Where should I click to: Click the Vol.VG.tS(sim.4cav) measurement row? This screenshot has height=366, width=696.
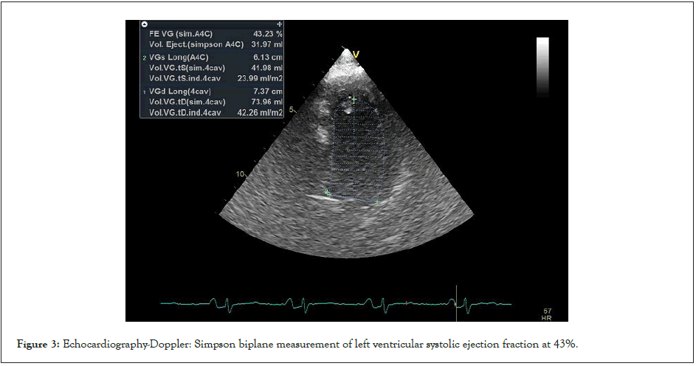213,68
